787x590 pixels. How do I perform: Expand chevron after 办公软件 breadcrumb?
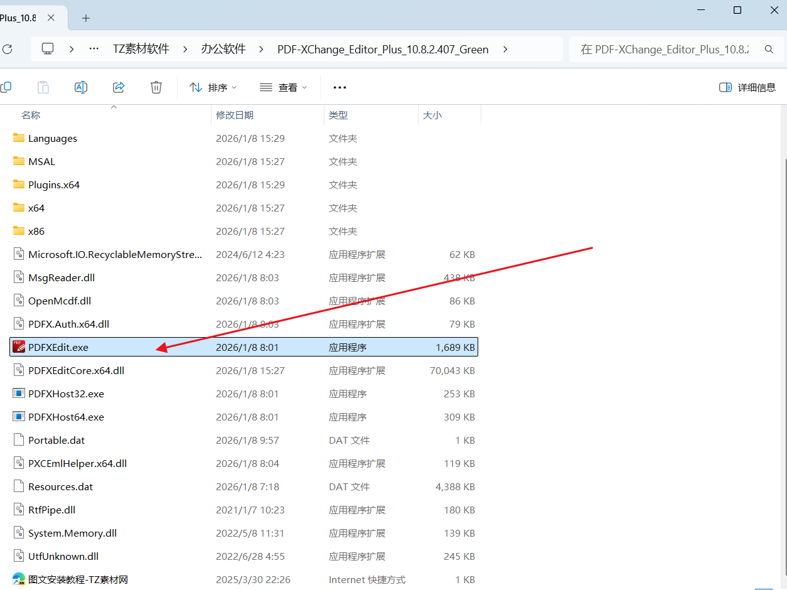262,49
